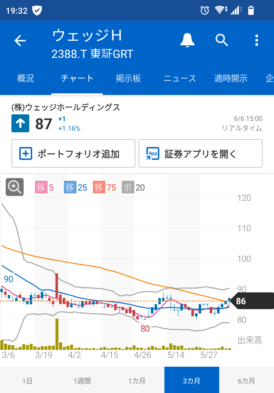Select the 6カ月 chart period
274x393 pixels.
(x=246, y=380)
